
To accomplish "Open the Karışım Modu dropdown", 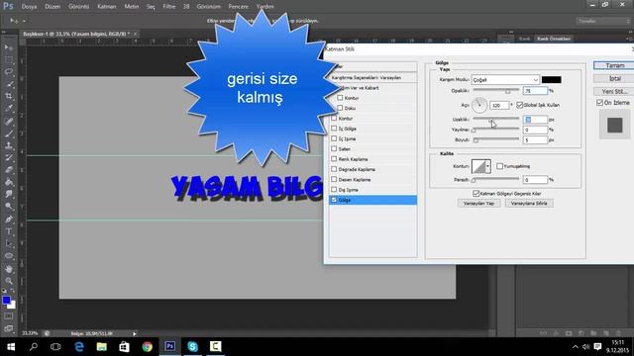I will click(505, 80).
